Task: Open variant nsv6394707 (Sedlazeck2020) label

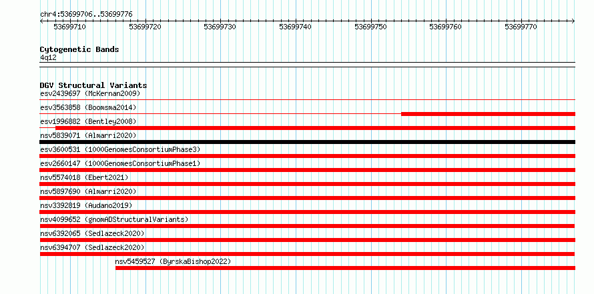Action: point(92,247)
